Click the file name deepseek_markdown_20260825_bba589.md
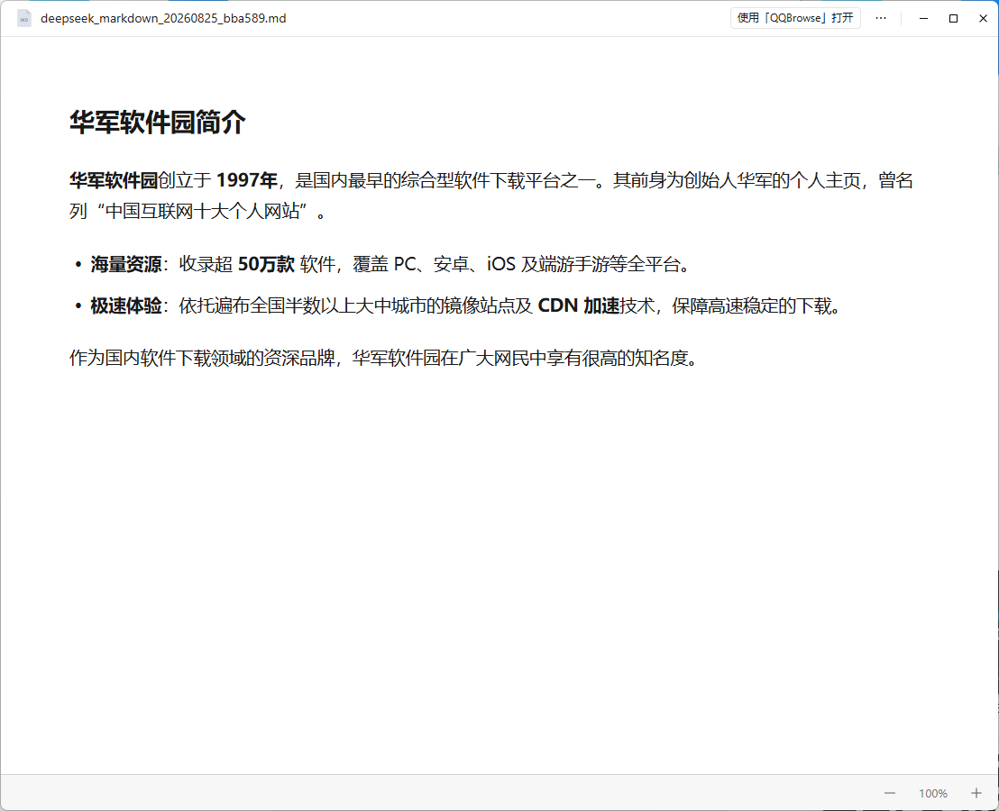 tap(163, 18)
